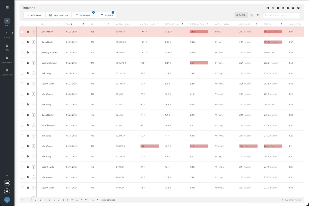Click highlighted 7.44 mL/min Ferric Cl cell
Image resolution: width=309 pixels, height=206 pixels.
(x=248, y=146)
